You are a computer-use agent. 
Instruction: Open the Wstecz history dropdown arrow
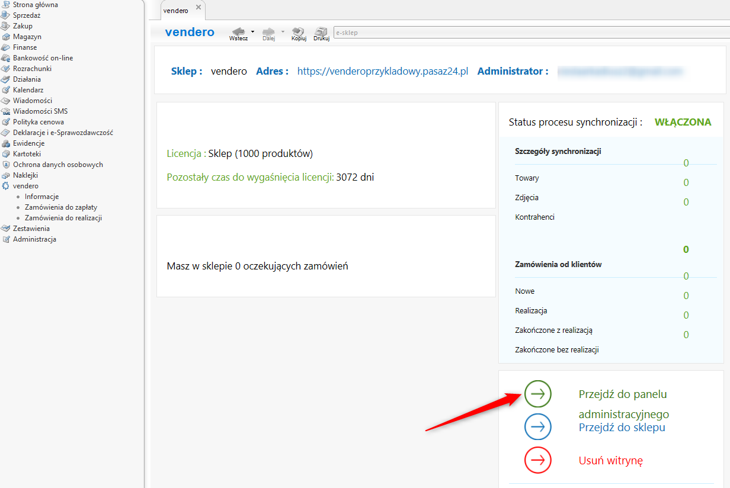click(252, 31)
